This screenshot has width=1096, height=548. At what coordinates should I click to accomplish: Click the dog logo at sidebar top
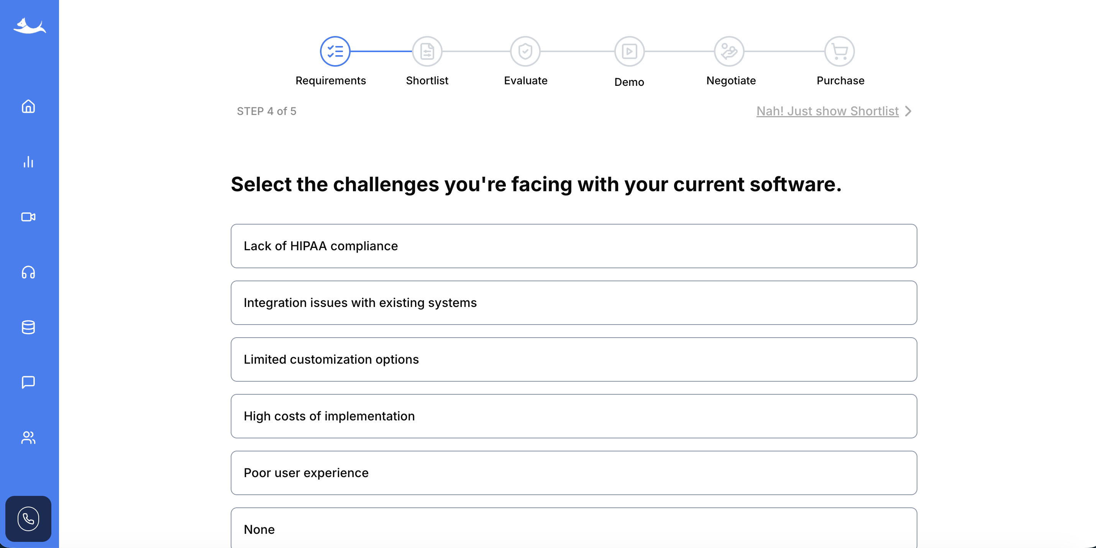(x=30, y=26)
